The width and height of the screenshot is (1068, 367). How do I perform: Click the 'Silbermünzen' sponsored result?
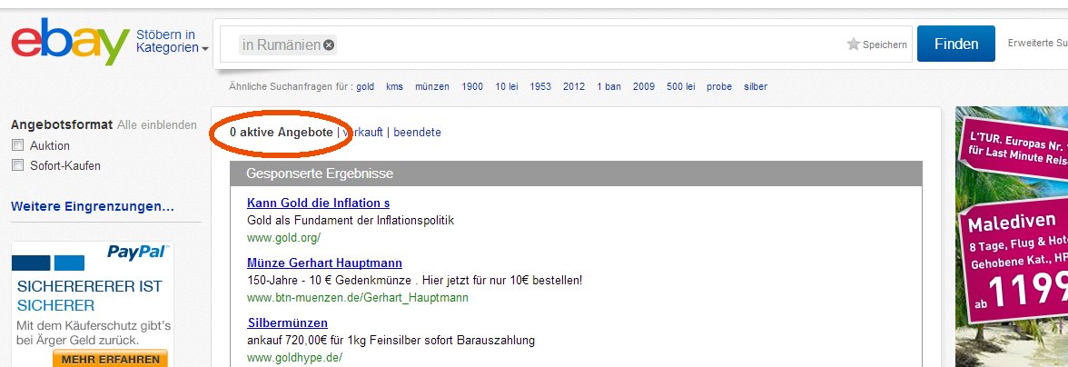(287, 323)
